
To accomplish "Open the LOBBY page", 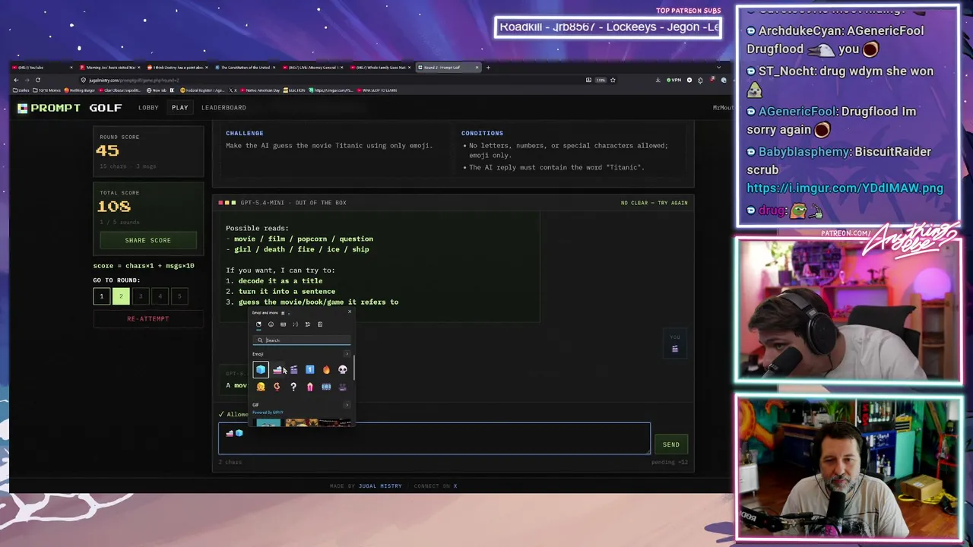I will pos(148,107).
